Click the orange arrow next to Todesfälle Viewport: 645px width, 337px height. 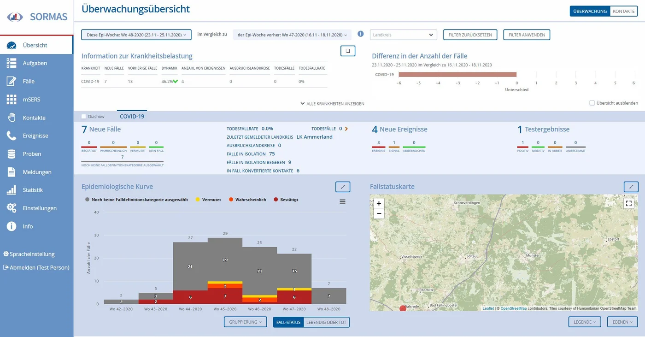(x=346, y=129)
